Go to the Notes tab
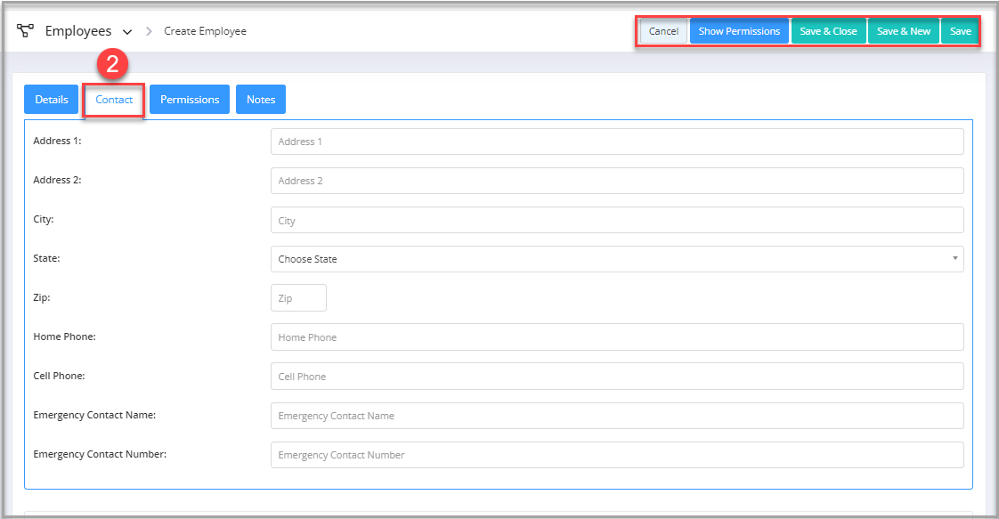 click(x=261, y=100)
